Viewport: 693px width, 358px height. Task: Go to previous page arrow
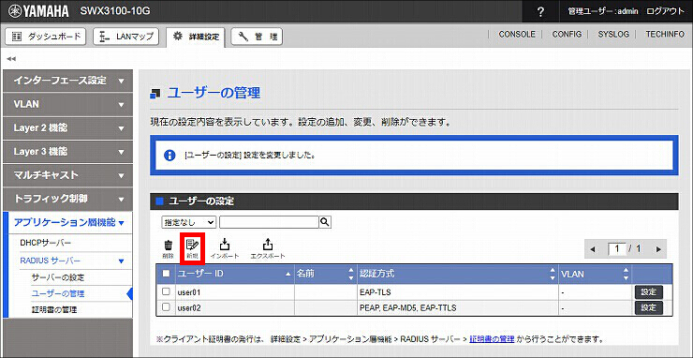tap(593, 249)
